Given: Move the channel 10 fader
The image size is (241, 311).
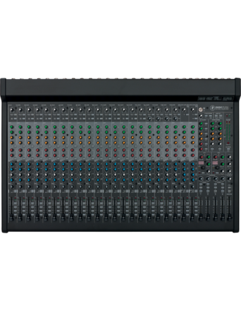Looking at the screenshot, I should click(89, 217).
